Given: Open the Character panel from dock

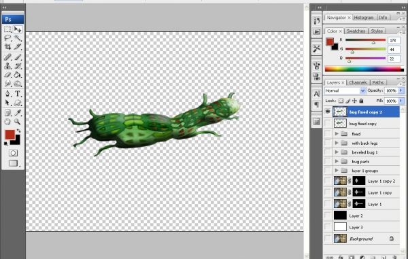Looking at the screenshot, I should coord(317,94).
